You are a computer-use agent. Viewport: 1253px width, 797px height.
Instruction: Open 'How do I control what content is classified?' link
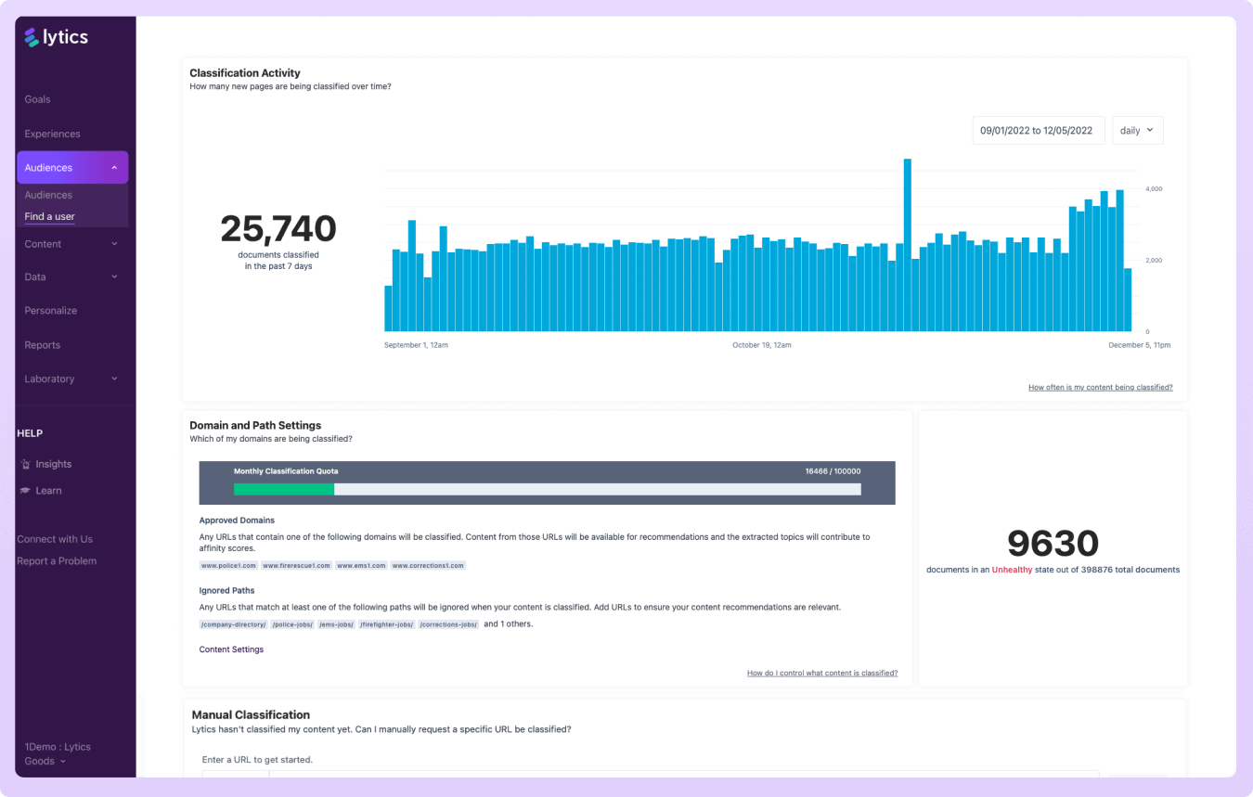(821, 673)
